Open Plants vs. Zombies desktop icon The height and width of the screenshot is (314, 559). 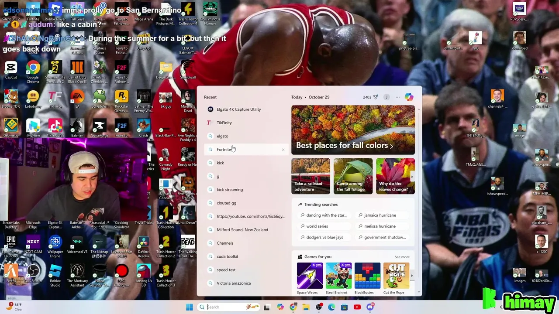100,72
